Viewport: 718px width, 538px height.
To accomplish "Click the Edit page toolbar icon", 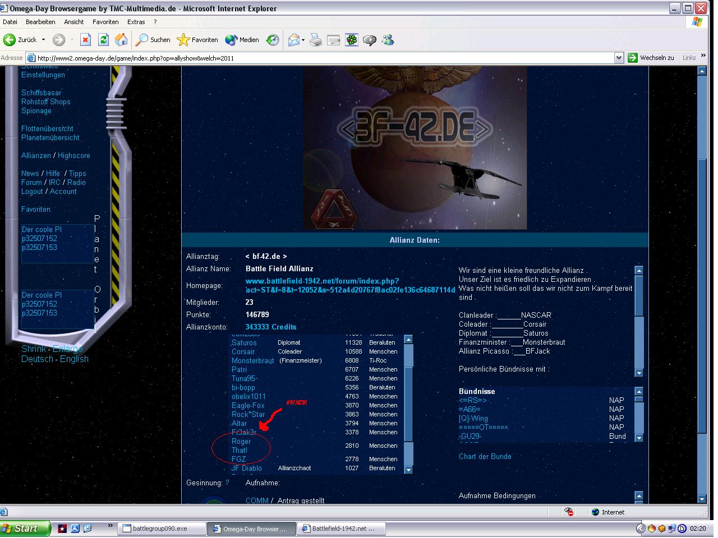I will tap(334, 40).
